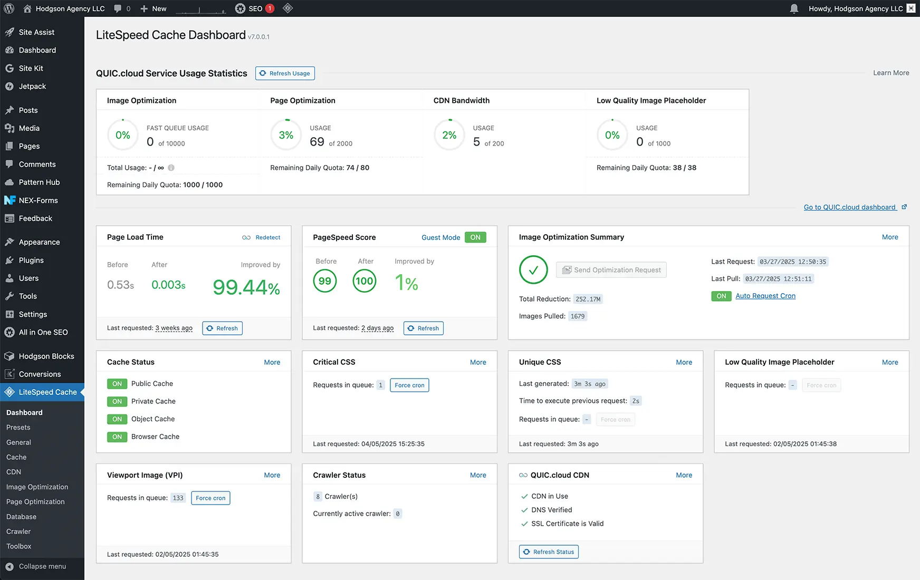920x580 pixels.
Task: Click the Users icon in sidebar
Action: (9, 278)
